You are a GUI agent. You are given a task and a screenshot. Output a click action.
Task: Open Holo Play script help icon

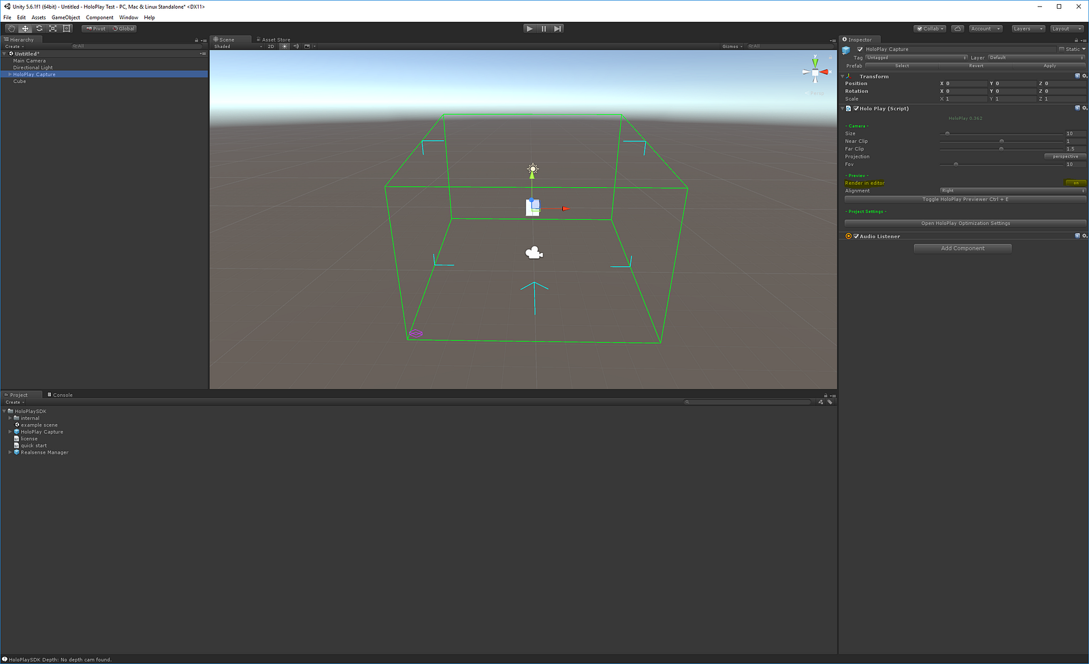coord(1077,108)
